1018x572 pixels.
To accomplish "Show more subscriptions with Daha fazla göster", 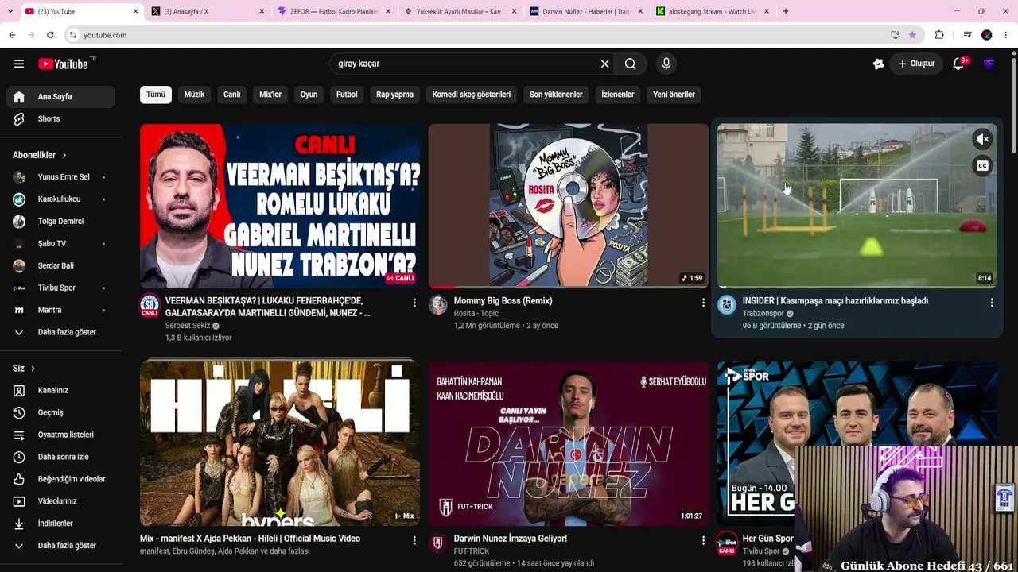I will 60,332.
